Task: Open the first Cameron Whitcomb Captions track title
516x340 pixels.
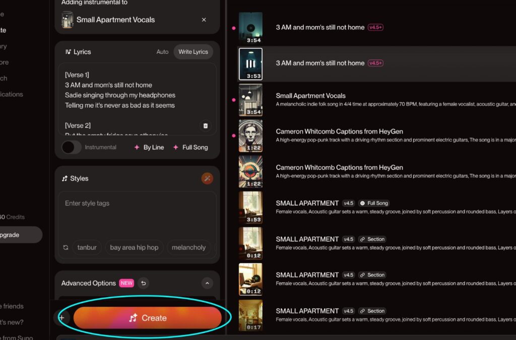Action: pyautogui.click(x=339, y=131)
